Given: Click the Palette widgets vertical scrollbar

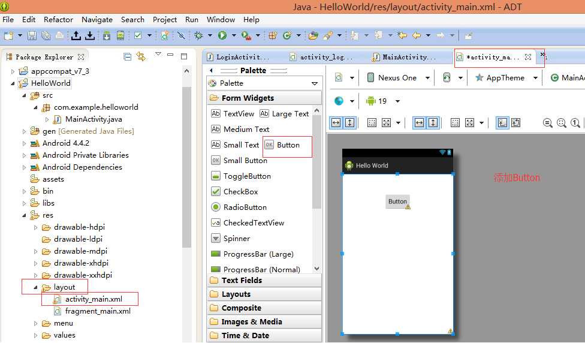Looking at the screenshot, I should (316, 163).
